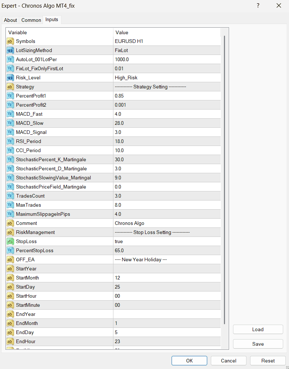This screenshot has height=369, width=289.
Task: Click the string icon beside Symbols
Action: pos(10,41)
